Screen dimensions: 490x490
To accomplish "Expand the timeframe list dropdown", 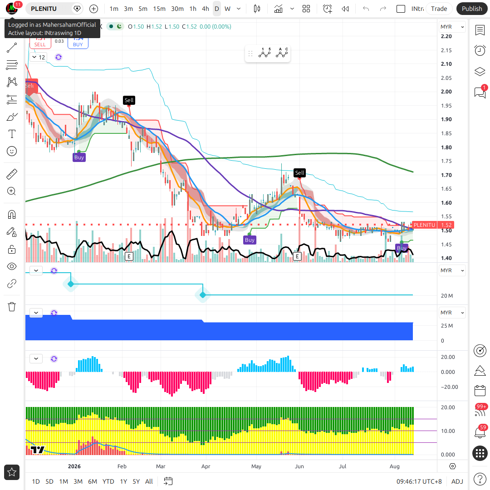I will pos(239,9).
